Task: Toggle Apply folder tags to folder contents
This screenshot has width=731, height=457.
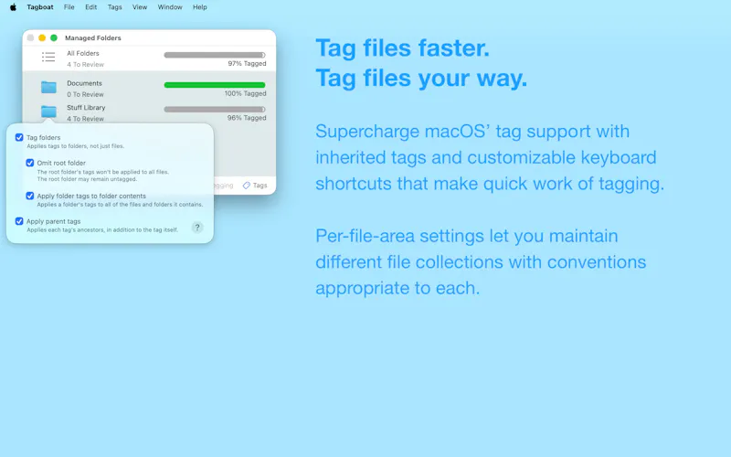Action: [x=30, y=196]
